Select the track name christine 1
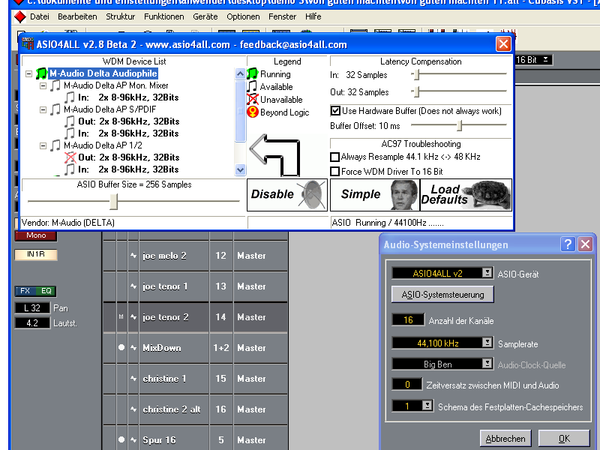This screenshot has width=600, height=450. point(164,379)
